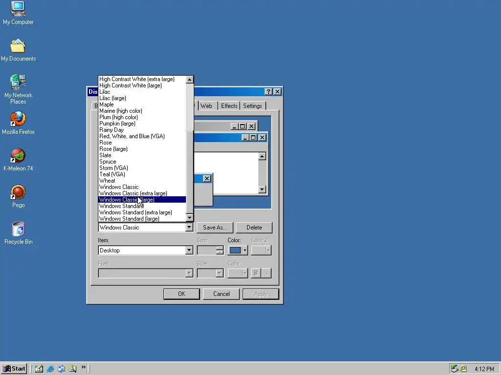Image resolution: width=501 pixels, height=375 pixels.
Task: Choose Windows Standard (large) scheme
Action: (x=142, y=219)
